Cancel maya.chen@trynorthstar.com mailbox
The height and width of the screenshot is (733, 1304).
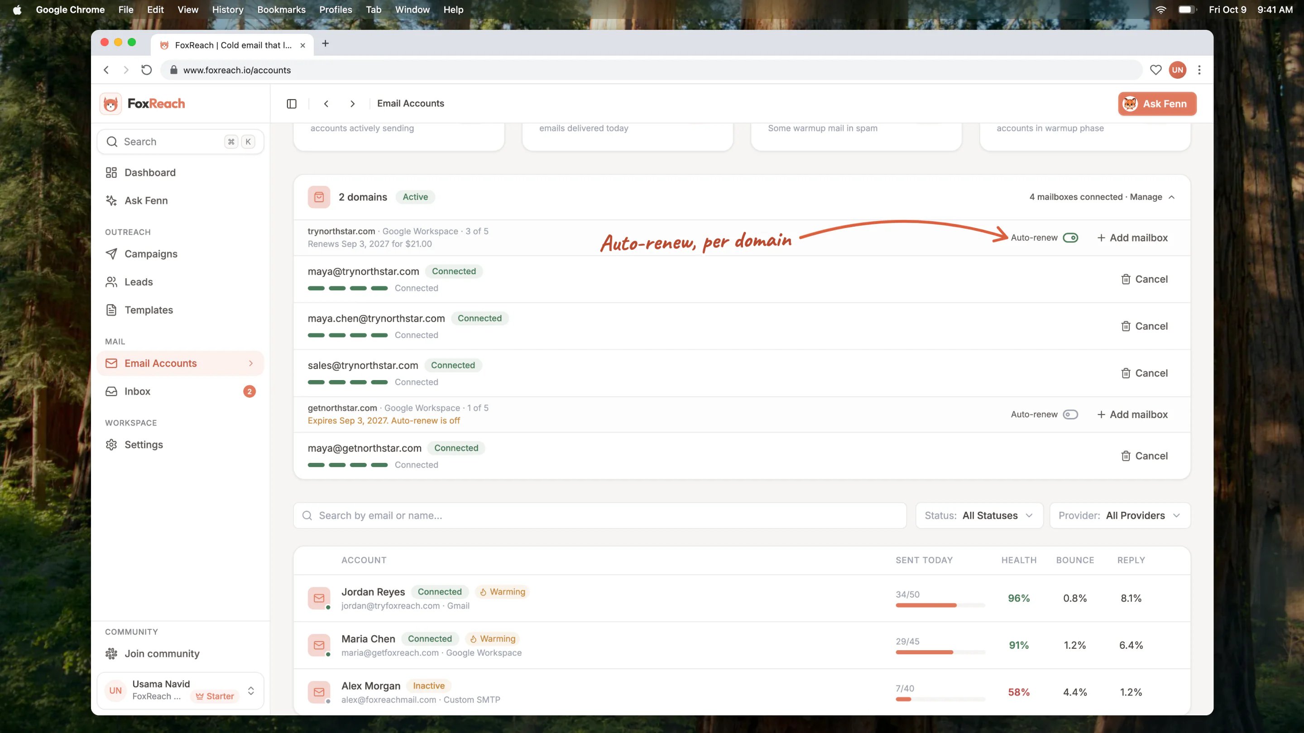[x=1145, y=326]
